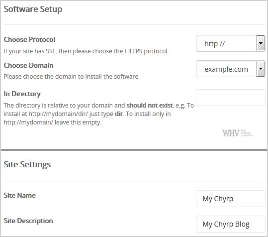Click the arrow button on protocol selector
This screenshot has width=268, height=237.
(x=261, y=43)
